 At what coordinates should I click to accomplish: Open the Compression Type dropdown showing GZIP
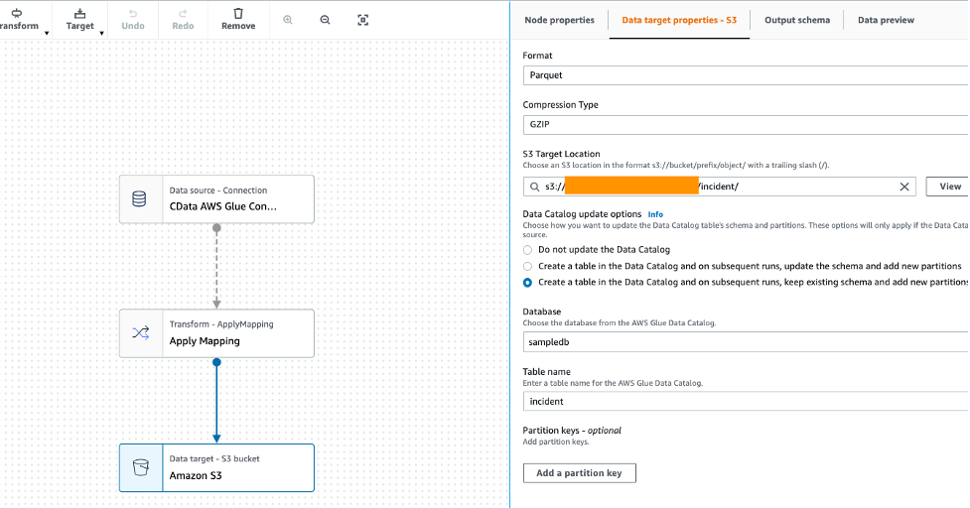pyautogui.click(x=746, y=124)
